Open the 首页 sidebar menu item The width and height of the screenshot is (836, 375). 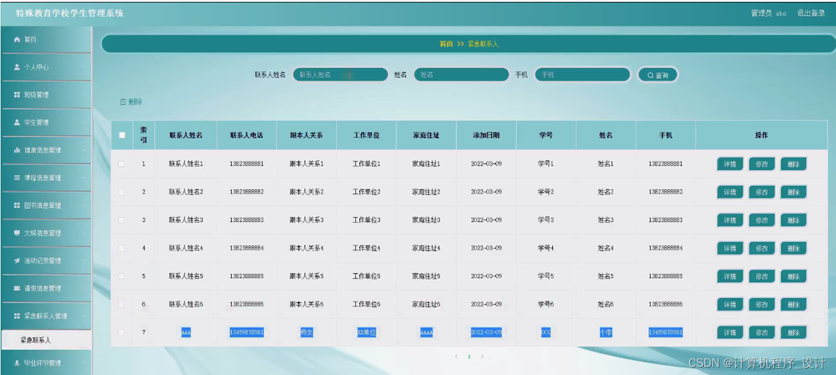(46, 40)
